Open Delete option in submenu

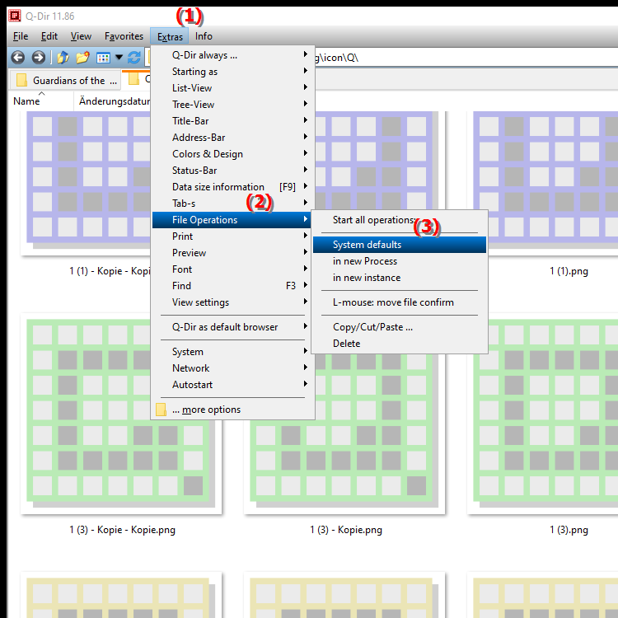(400, 344)
